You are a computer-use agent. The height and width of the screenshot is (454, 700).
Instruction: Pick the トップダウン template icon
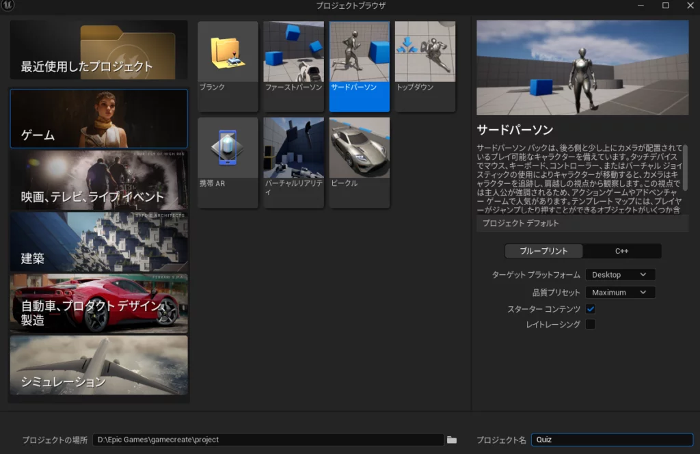click(425, 52)
